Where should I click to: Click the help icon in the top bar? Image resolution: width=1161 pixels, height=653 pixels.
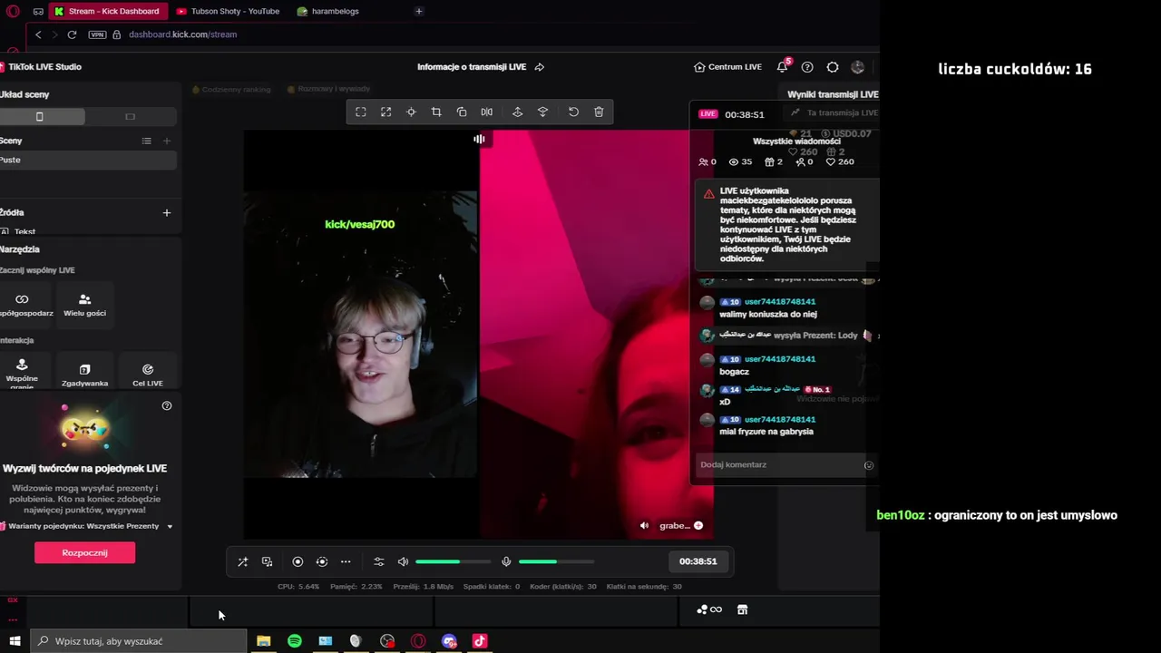(807, 67)
